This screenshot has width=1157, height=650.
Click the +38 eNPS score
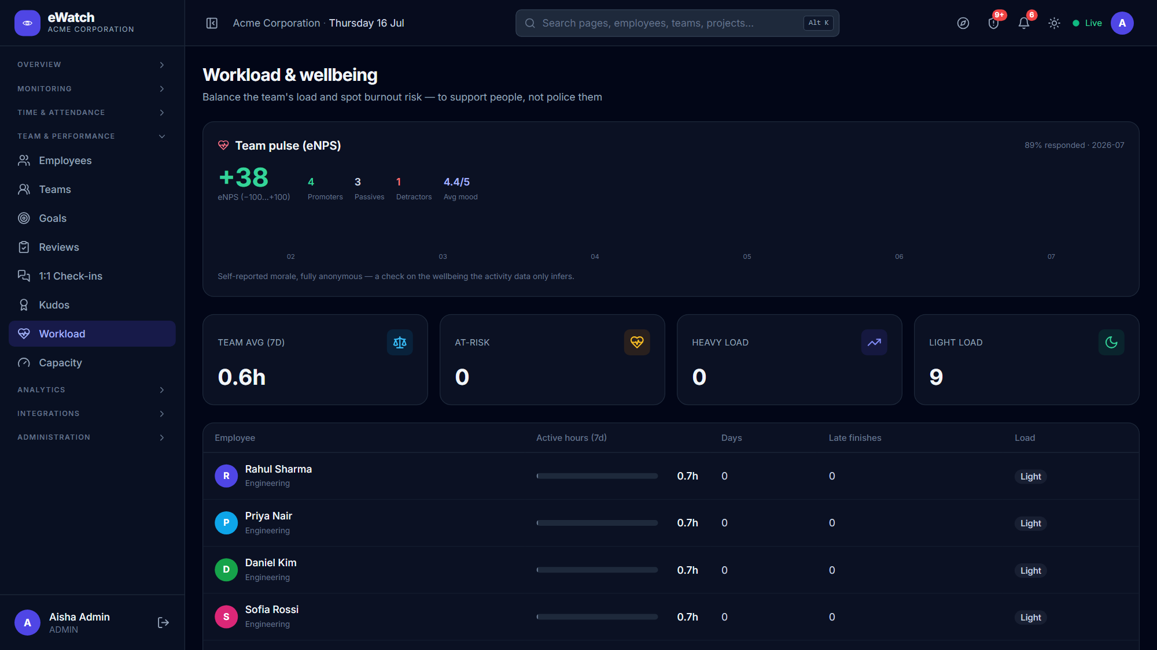[x=244, y=177]
